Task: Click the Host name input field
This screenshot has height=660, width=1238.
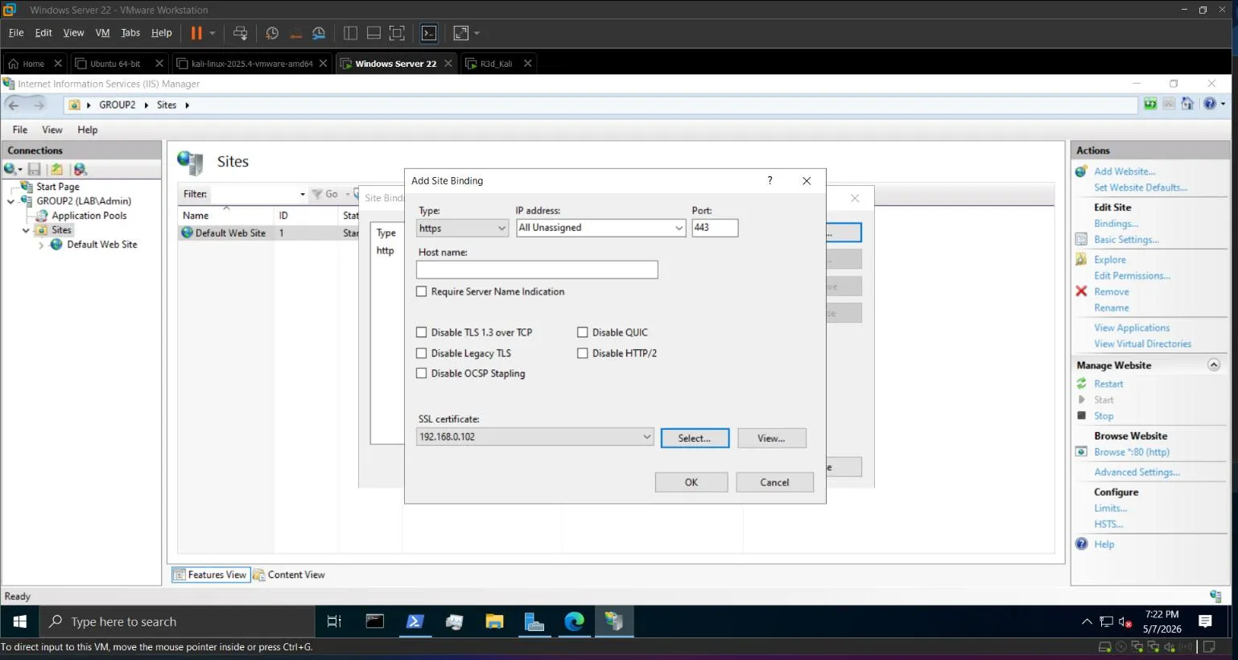Action: click(x=537, y=270)
